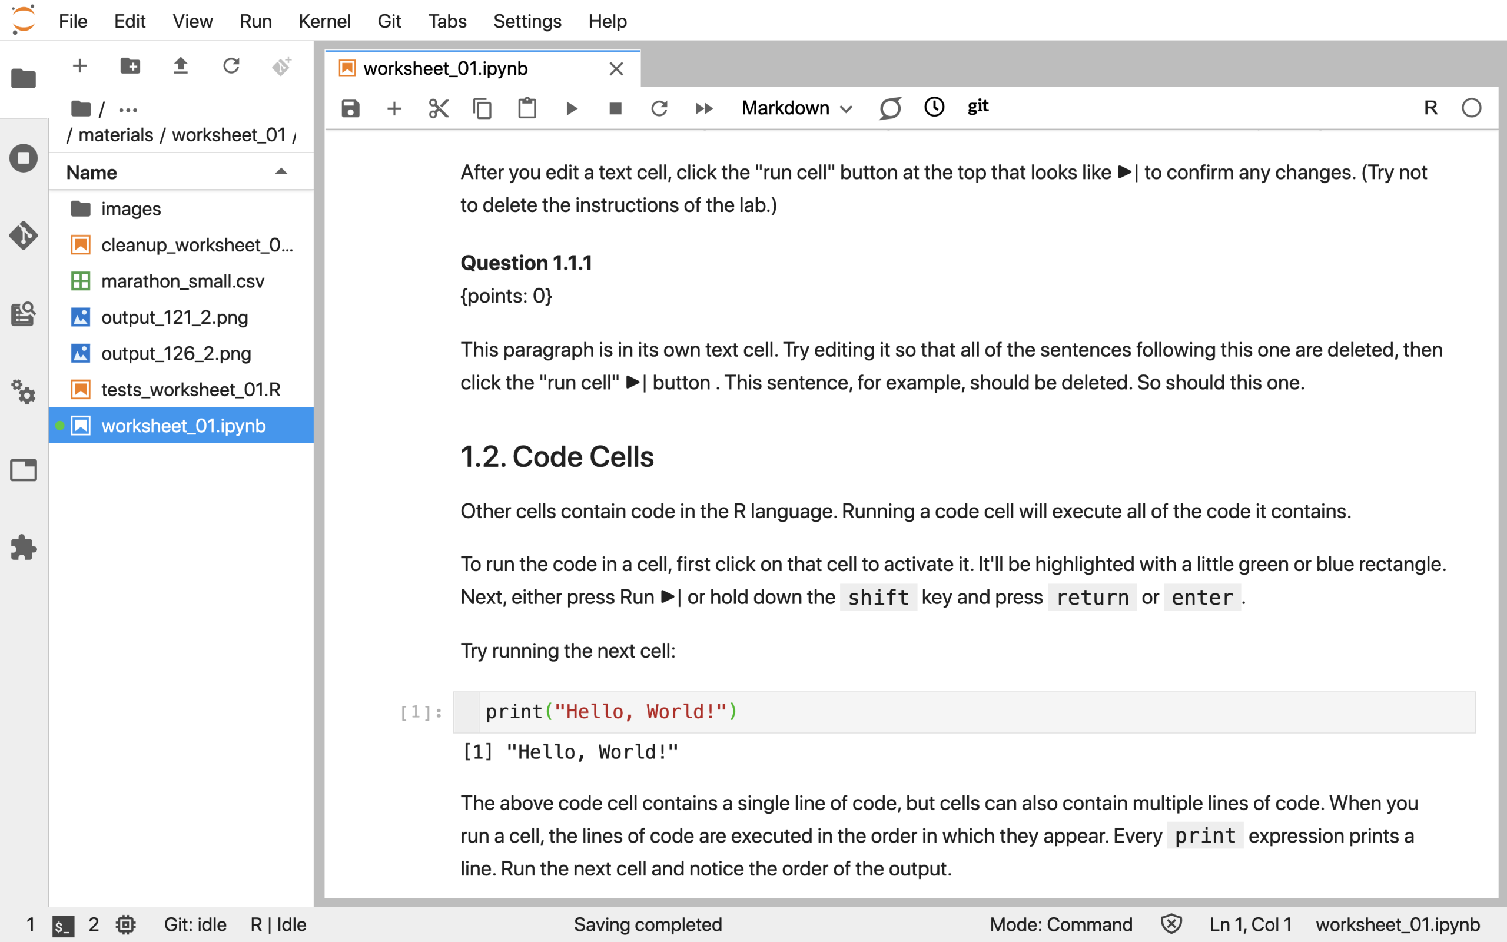Run the selected cell with play button

571,108
